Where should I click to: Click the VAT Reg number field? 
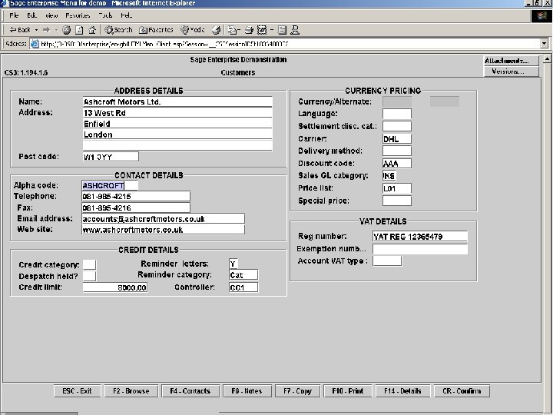click(419, 237)
